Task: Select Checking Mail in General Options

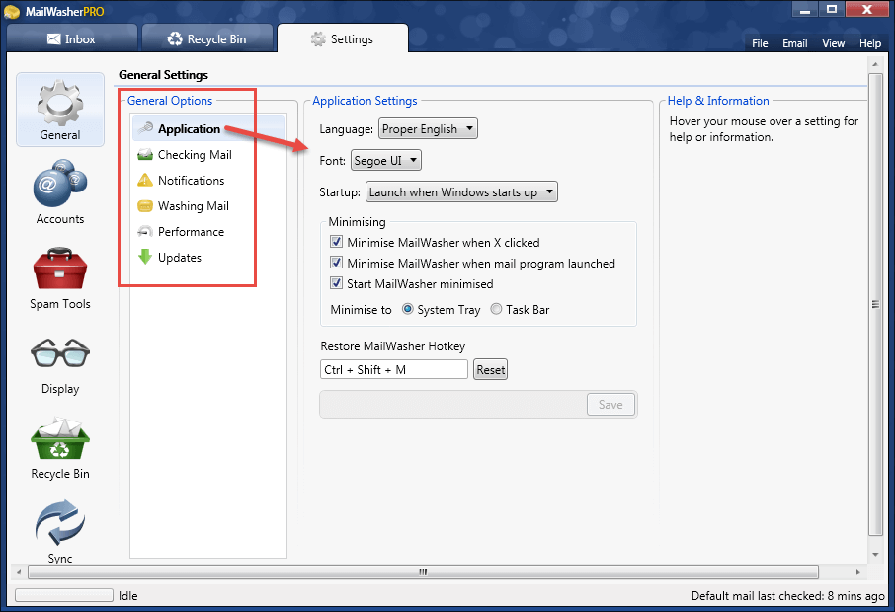Action: point(207,155)
